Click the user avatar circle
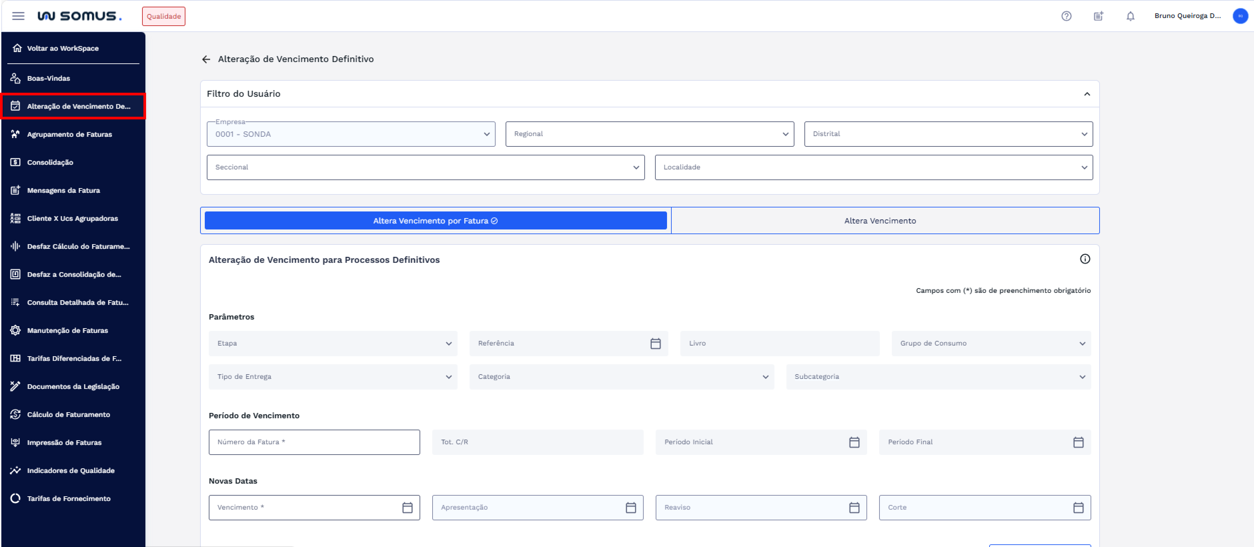The height and width of the screenshot is (547, 1254). coord(1240,16)
